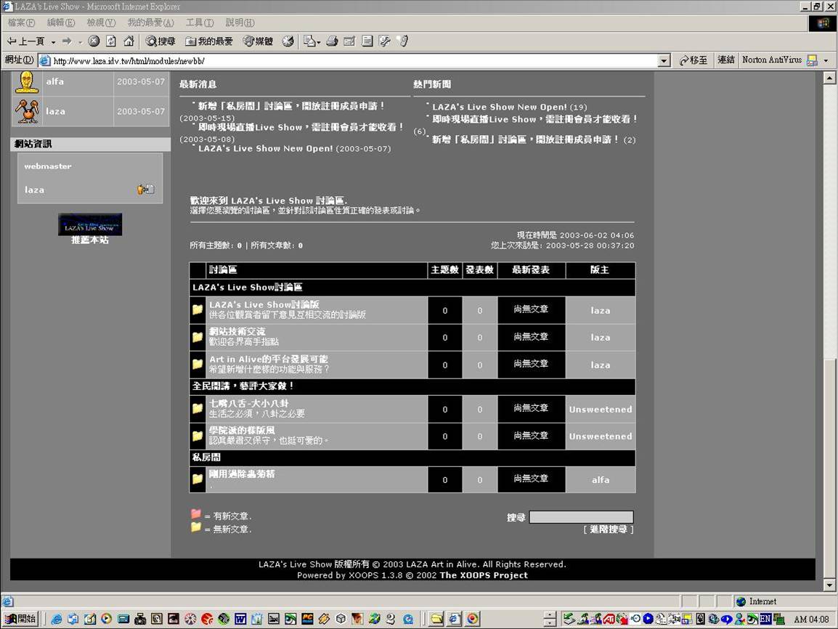
Task: Launch Microsoft Word from quick launch
Action: click(240, 619)
